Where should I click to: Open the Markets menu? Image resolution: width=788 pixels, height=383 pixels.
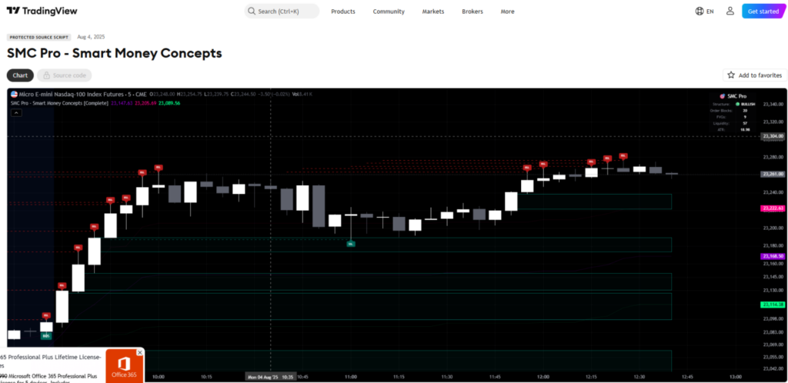tap(433, 12)
